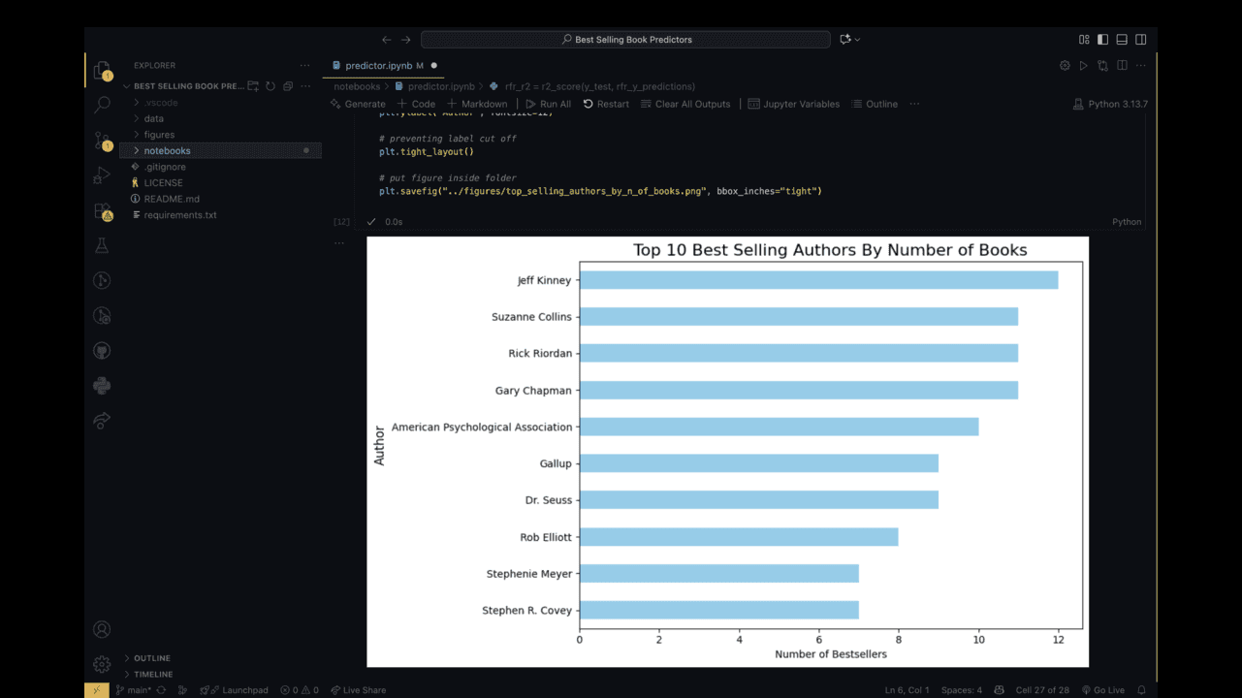Viewport: 1242px width, 698px height.
Task: Toggle the bottom panel visibility
Action: (x=1122, y=40)
